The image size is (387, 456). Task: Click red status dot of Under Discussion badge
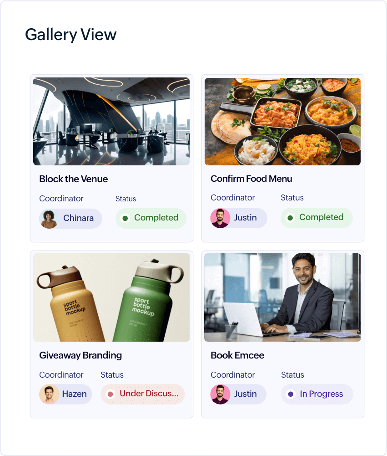tap(111, 395)
